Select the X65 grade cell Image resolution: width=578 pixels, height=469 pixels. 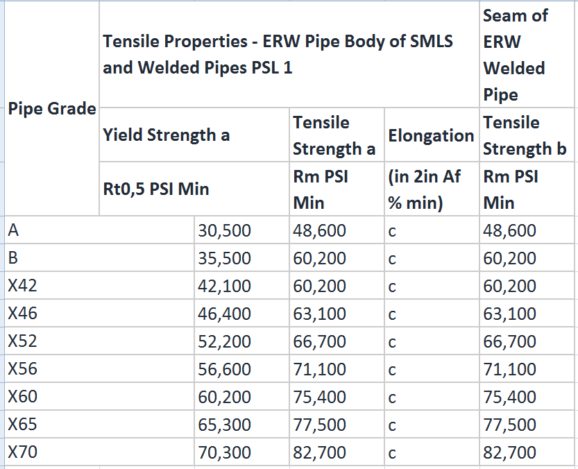tap(99, 425)
